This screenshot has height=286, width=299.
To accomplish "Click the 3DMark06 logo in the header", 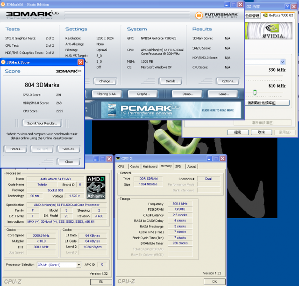I will click(32, 15).
